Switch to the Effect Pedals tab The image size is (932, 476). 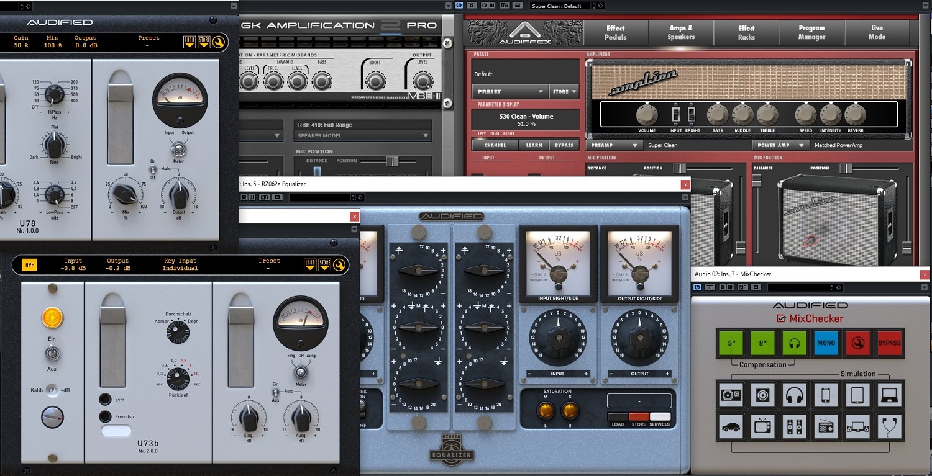tap(615, 32)
